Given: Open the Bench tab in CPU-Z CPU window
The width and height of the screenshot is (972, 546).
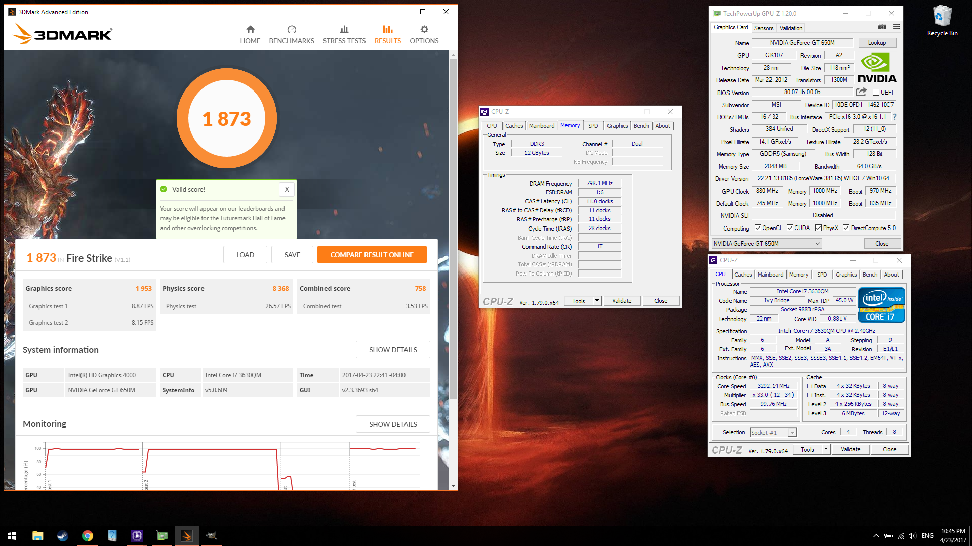Looking at the screenshot, I should pyautogui.click(x=870, y=275).
